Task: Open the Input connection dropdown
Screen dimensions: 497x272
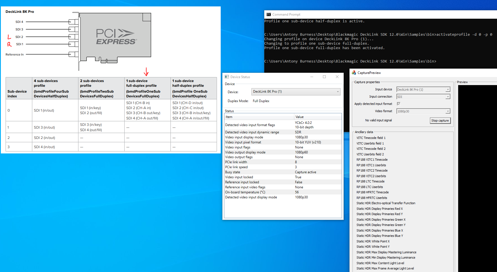Action: pos(423,97)
